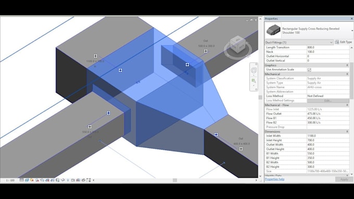
Task: Click the Flow B2 value 300.00 L/s
Action: pos(328,123)
